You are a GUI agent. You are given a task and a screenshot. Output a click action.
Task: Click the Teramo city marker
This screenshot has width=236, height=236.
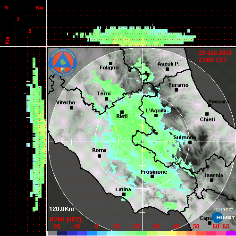[177, 90]
